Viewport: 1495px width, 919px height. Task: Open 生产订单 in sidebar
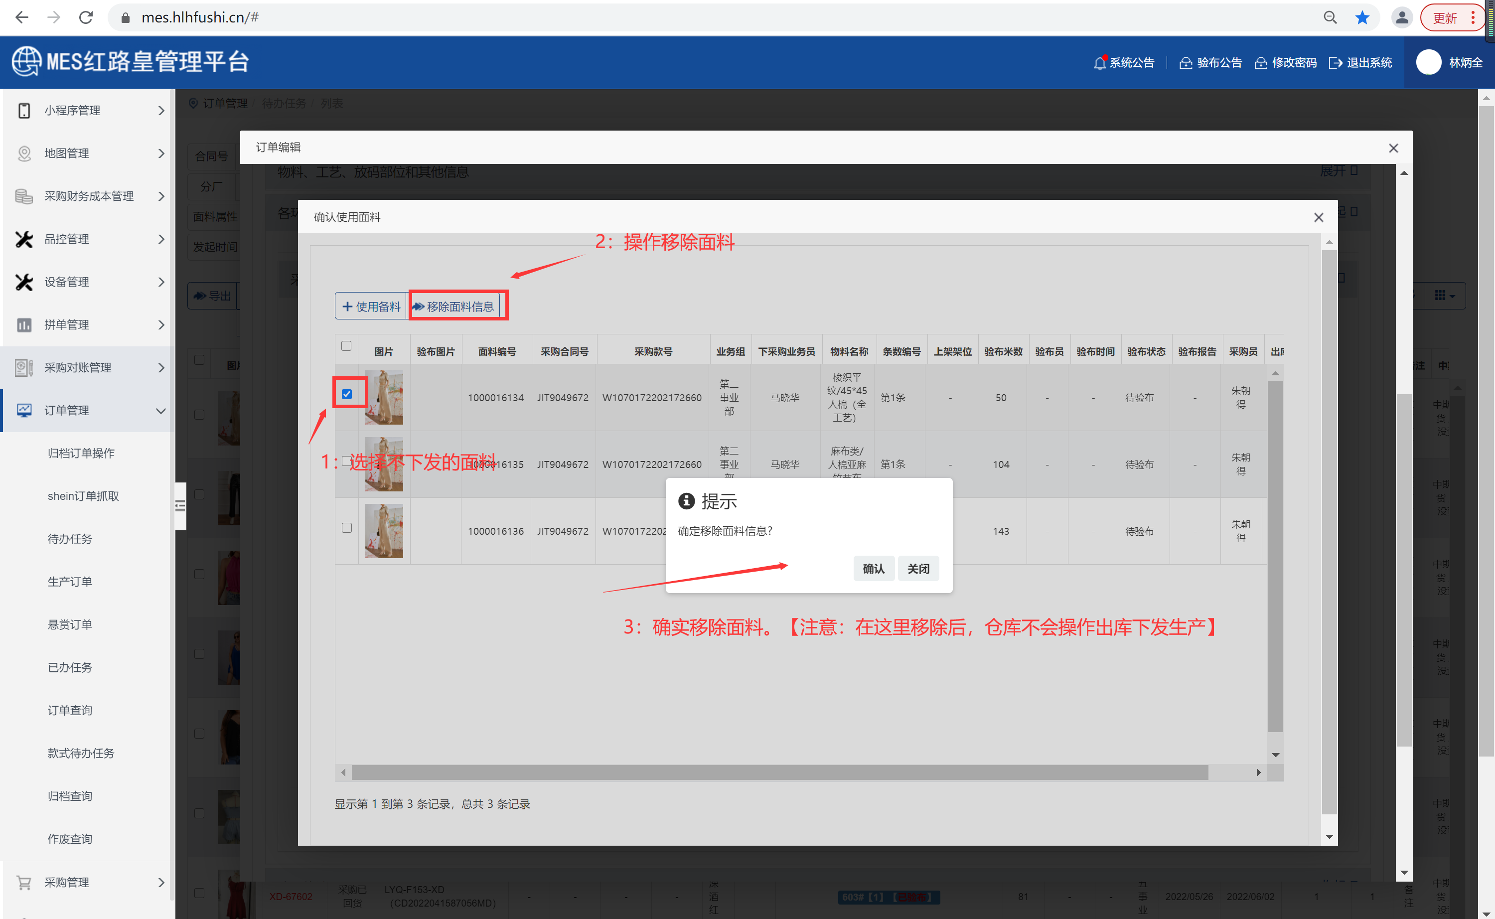coord(70,581)
